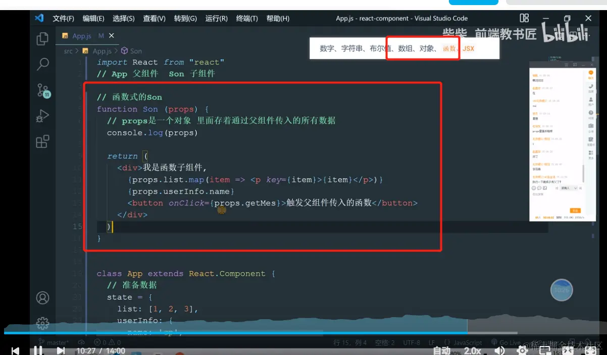Click the errors and warnings count in status bar
Viewport: 607px width, 355px height.
click(x=107, y=342)
